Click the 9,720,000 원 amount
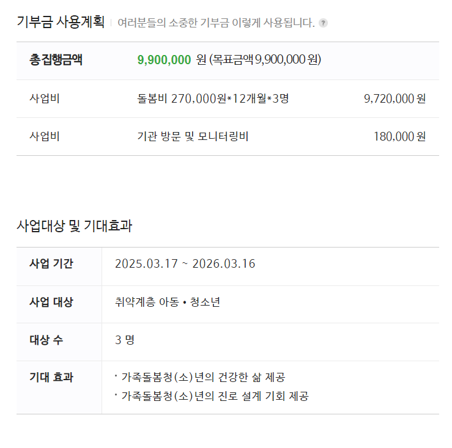The height and width of the screenshot is (448, 452). point(395,98)
